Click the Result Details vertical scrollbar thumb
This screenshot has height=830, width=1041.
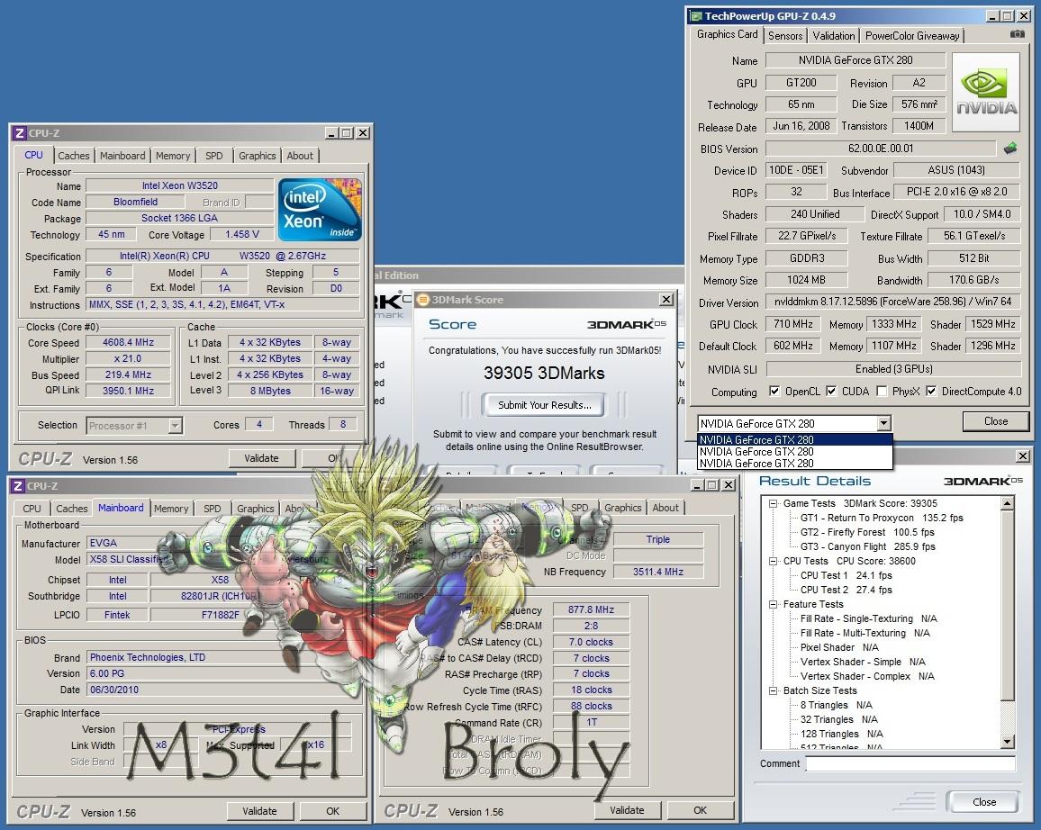[x=1007, y=605]
